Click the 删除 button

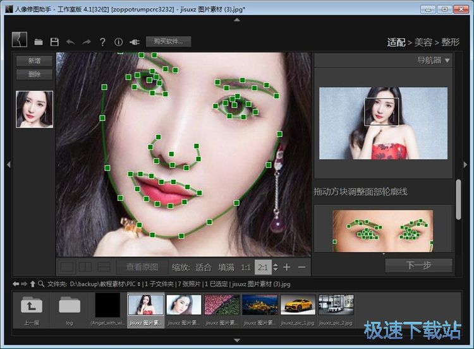[35, 74]
